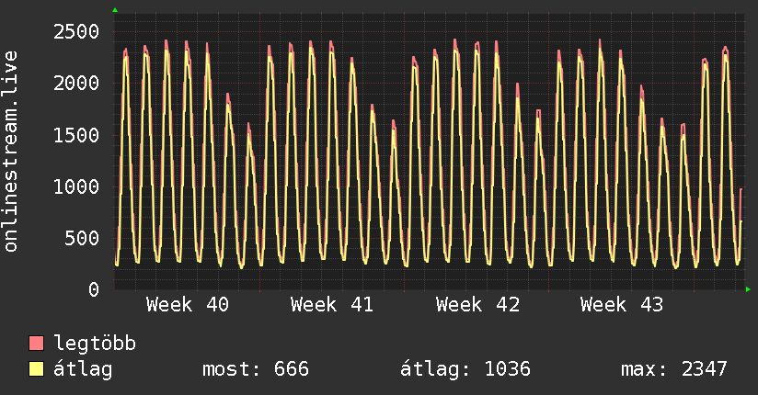The height and width of the screenshot is (395, 758).
Task: Click the 1500 y-axis tick label
Action: 76,135
